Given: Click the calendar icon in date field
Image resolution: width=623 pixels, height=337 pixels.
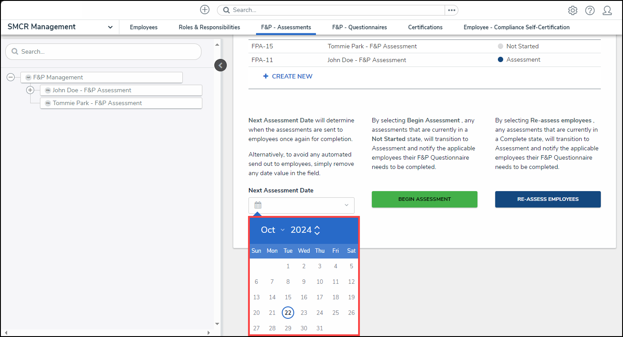Looking at the screenshot, I should coord(258,205).
